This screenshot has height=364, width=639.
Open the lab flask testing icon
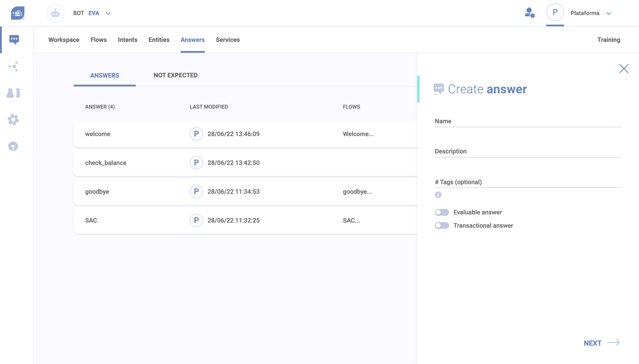(x=13, y=93)
